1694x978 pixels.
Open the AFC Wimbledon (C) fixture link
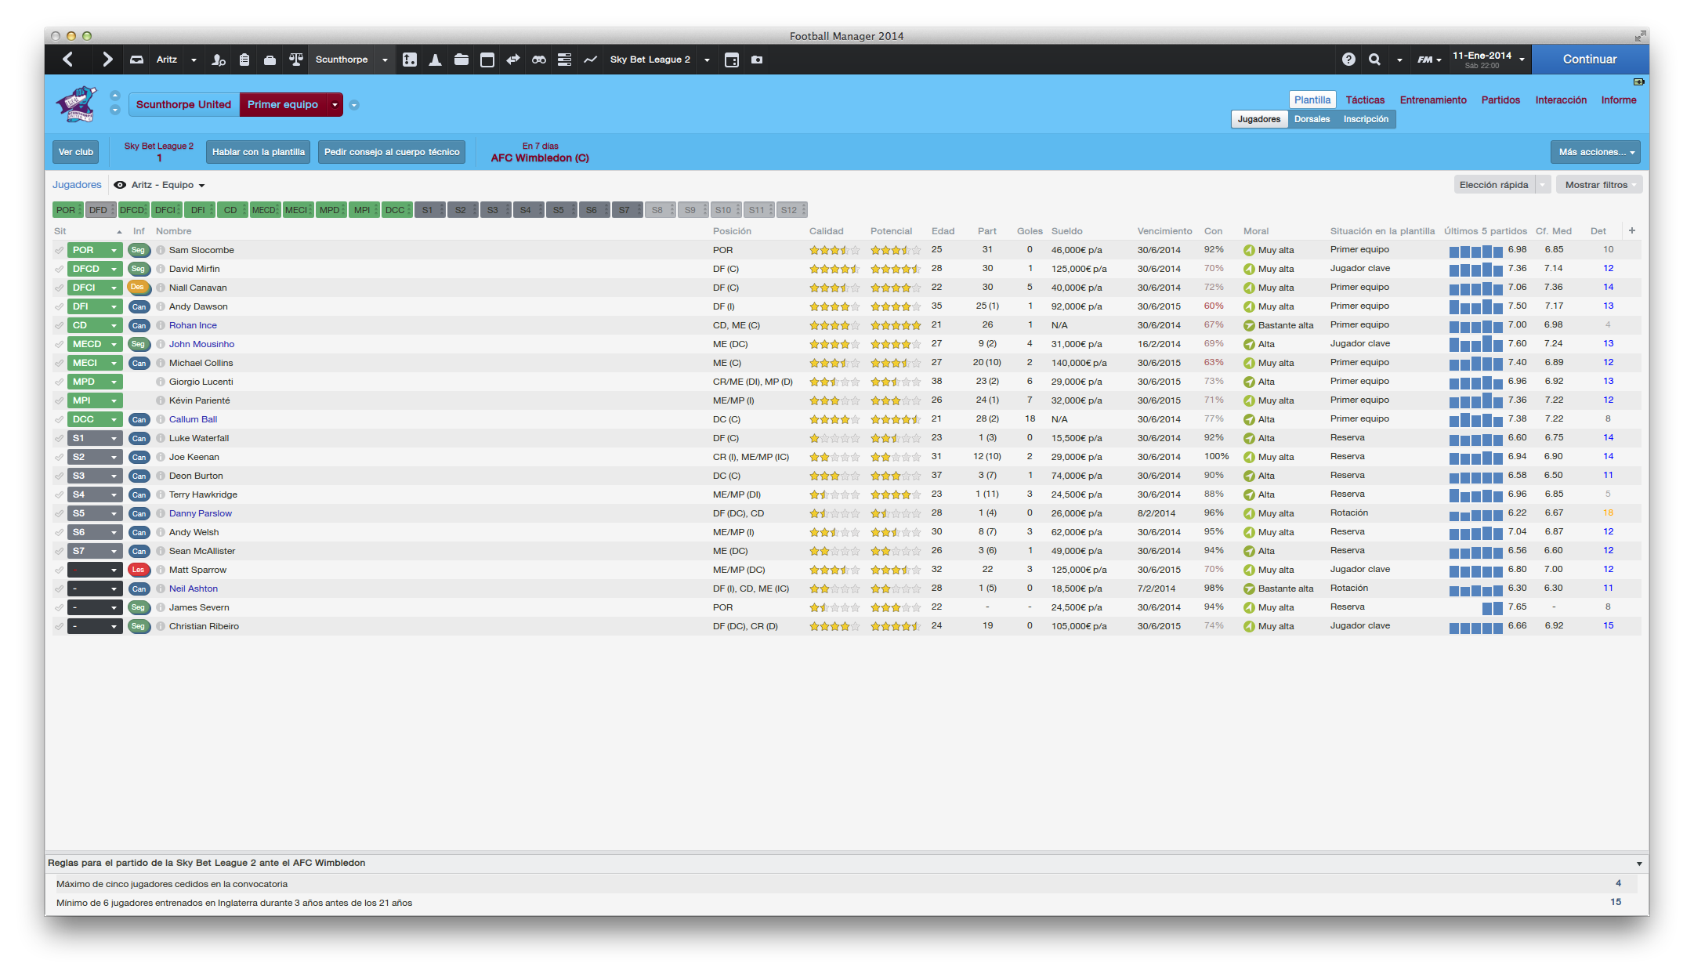coord(540,158)
